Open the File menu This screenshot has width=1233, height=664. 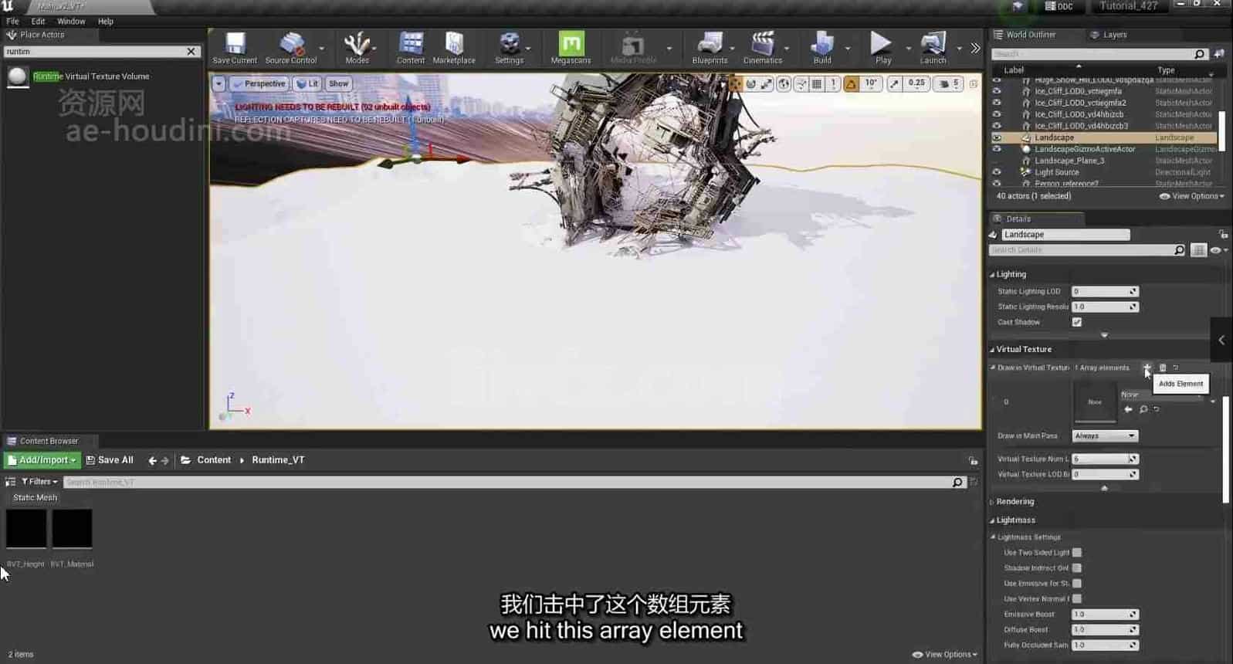click(12, 22)
